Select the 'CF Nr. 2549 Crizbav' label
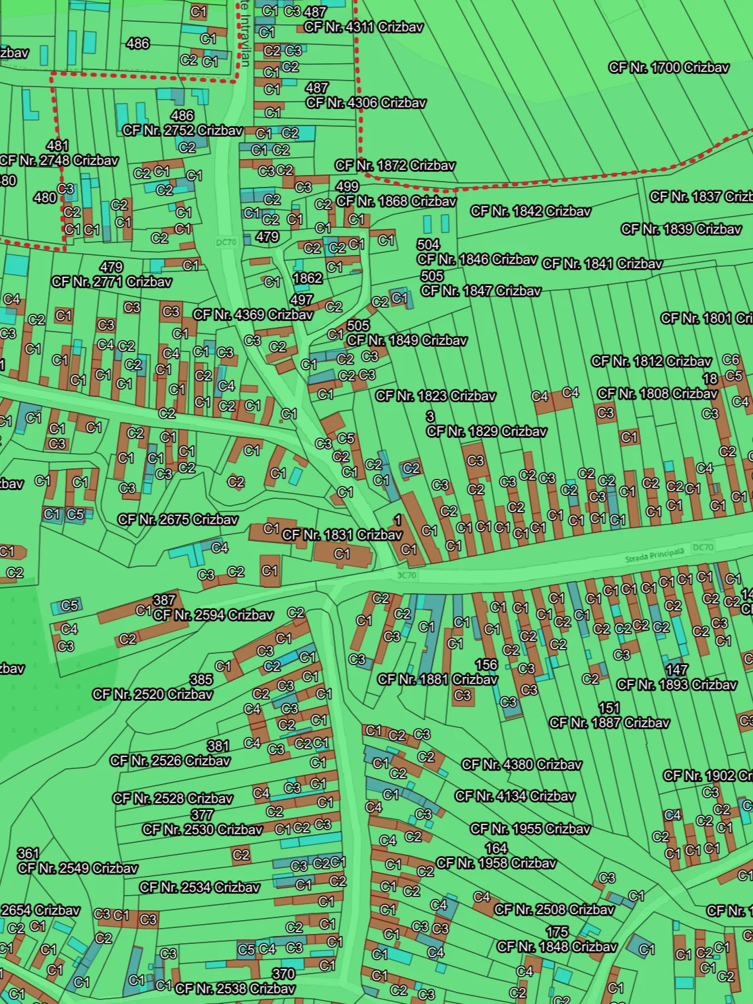 (x=78, y=869)
